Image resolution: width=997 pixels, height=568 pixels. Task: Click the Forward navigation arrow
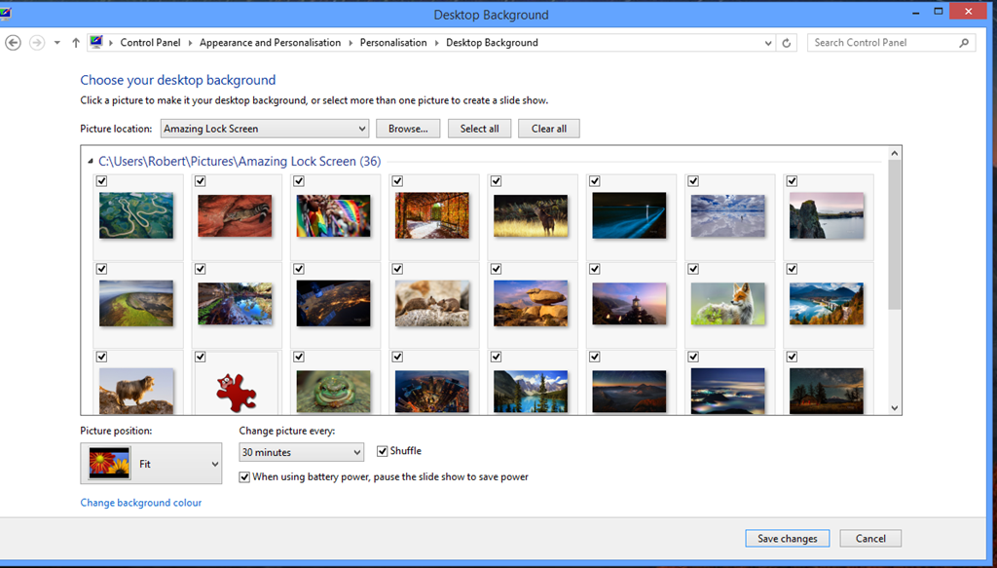pyautogui.click(x=37, y=43)
